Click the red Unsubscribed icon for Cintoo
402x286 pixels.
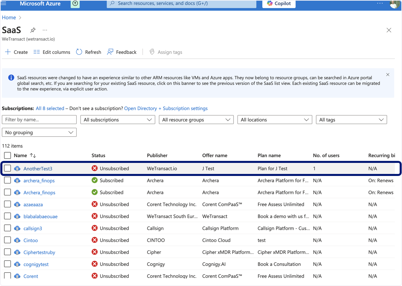(94, 240)
